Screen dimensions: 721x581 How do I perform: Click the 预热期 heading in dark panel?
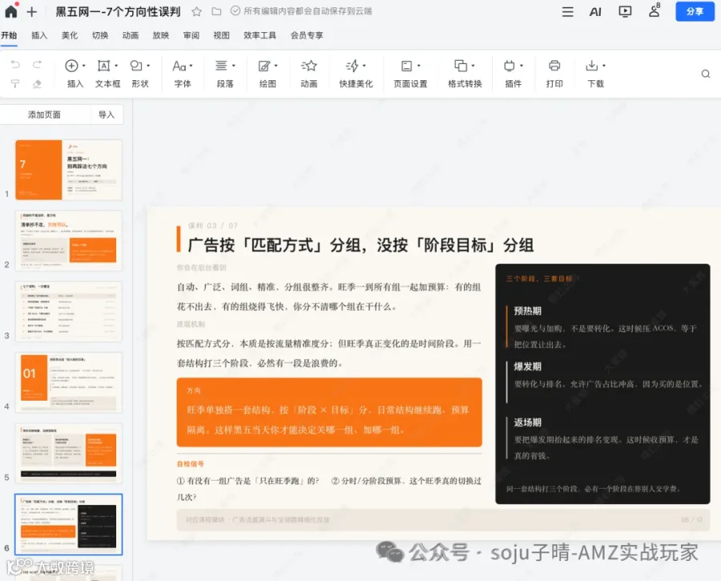(527, 311)
